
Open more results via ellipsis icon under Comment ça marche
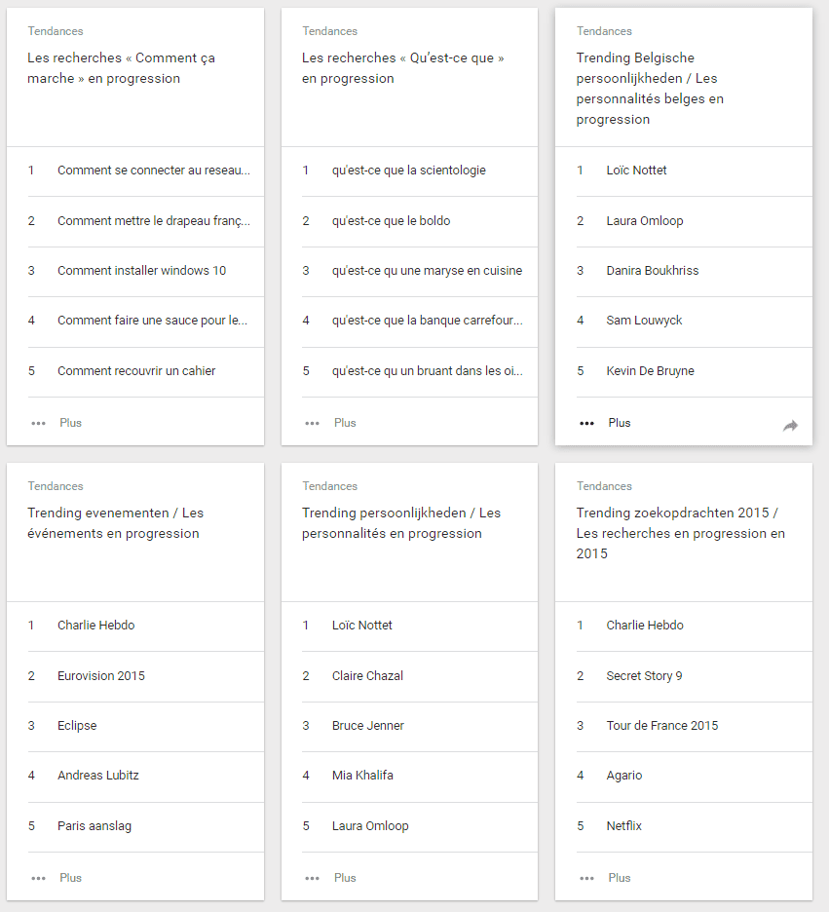point(38,422)
